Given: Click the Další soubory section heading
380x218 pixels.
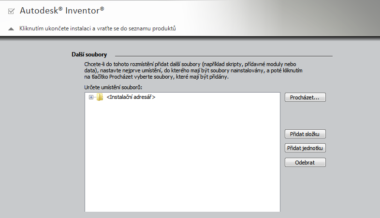Looking at the screenshot, I should (89, 54).
